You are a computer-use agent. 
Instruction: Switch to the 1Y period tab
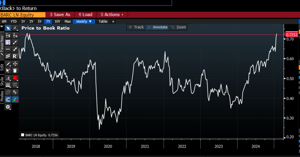pos(23,21)
